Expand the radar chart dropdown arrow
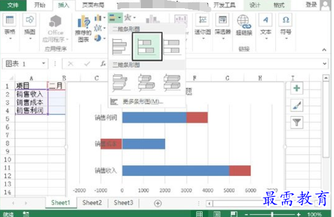Screen dimensions: 334x217 tap(134, 18)
